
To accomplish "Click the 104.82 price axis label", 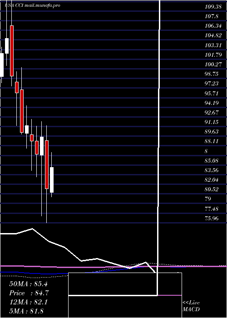I will click(x=213, y=35).
